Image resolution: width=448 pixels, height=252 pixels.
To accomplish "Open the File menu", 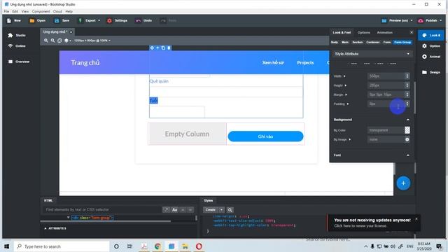I will [6, 11].
